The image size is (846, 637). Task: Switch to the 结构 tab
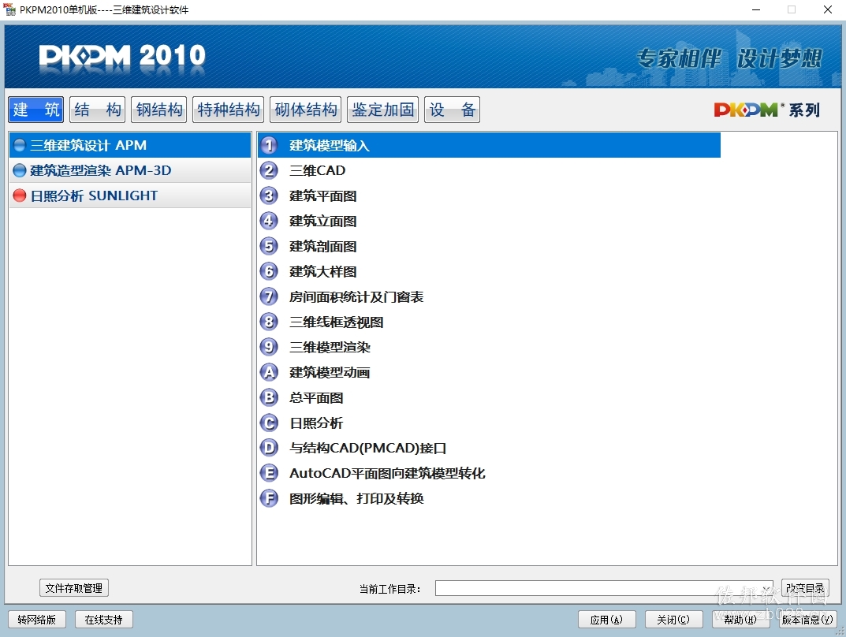tap(98, 110)
